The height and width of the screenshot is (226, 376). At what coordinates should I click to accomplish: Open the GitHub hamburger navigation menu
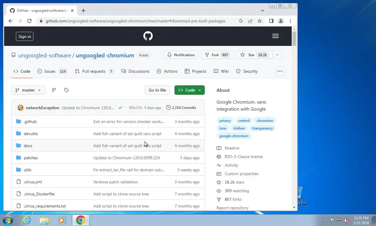click(x=276, y=36)
